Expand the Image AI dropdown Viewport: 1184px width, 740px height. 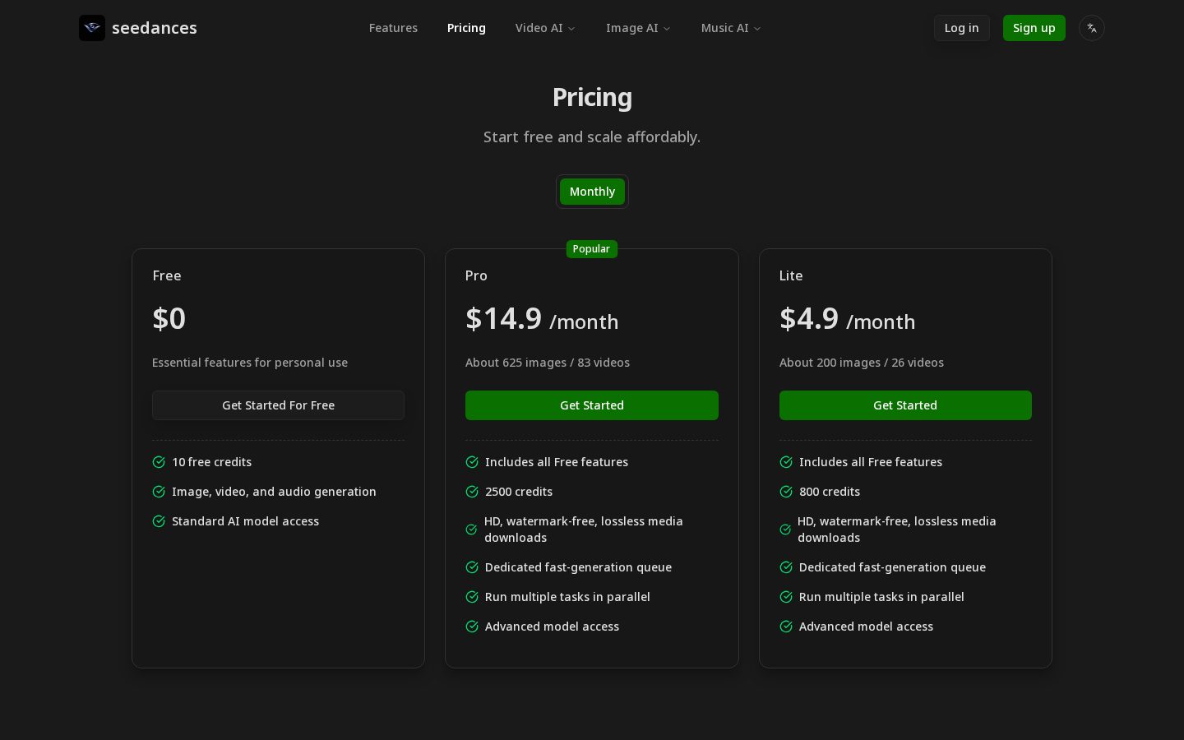(638, 28)
